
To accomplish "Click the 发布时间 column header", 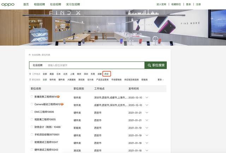I will pyautogui.click(x=133, y=89).
